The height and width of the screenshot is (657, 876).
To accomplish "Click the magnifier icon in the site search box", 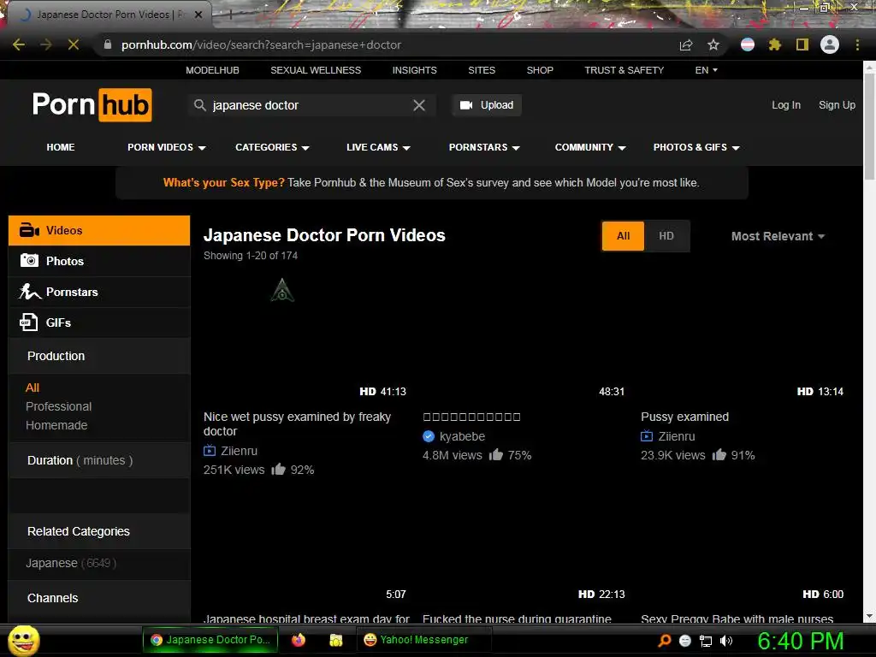I will tap(200, 105).
